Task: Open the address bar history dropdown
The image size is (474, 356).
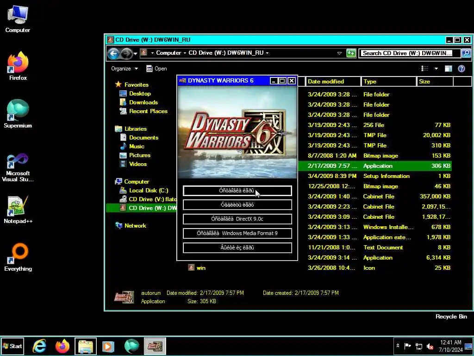Action: coord(339,53)
